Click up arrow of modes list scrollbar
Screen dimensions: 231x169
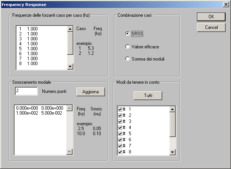click(172, 109)
